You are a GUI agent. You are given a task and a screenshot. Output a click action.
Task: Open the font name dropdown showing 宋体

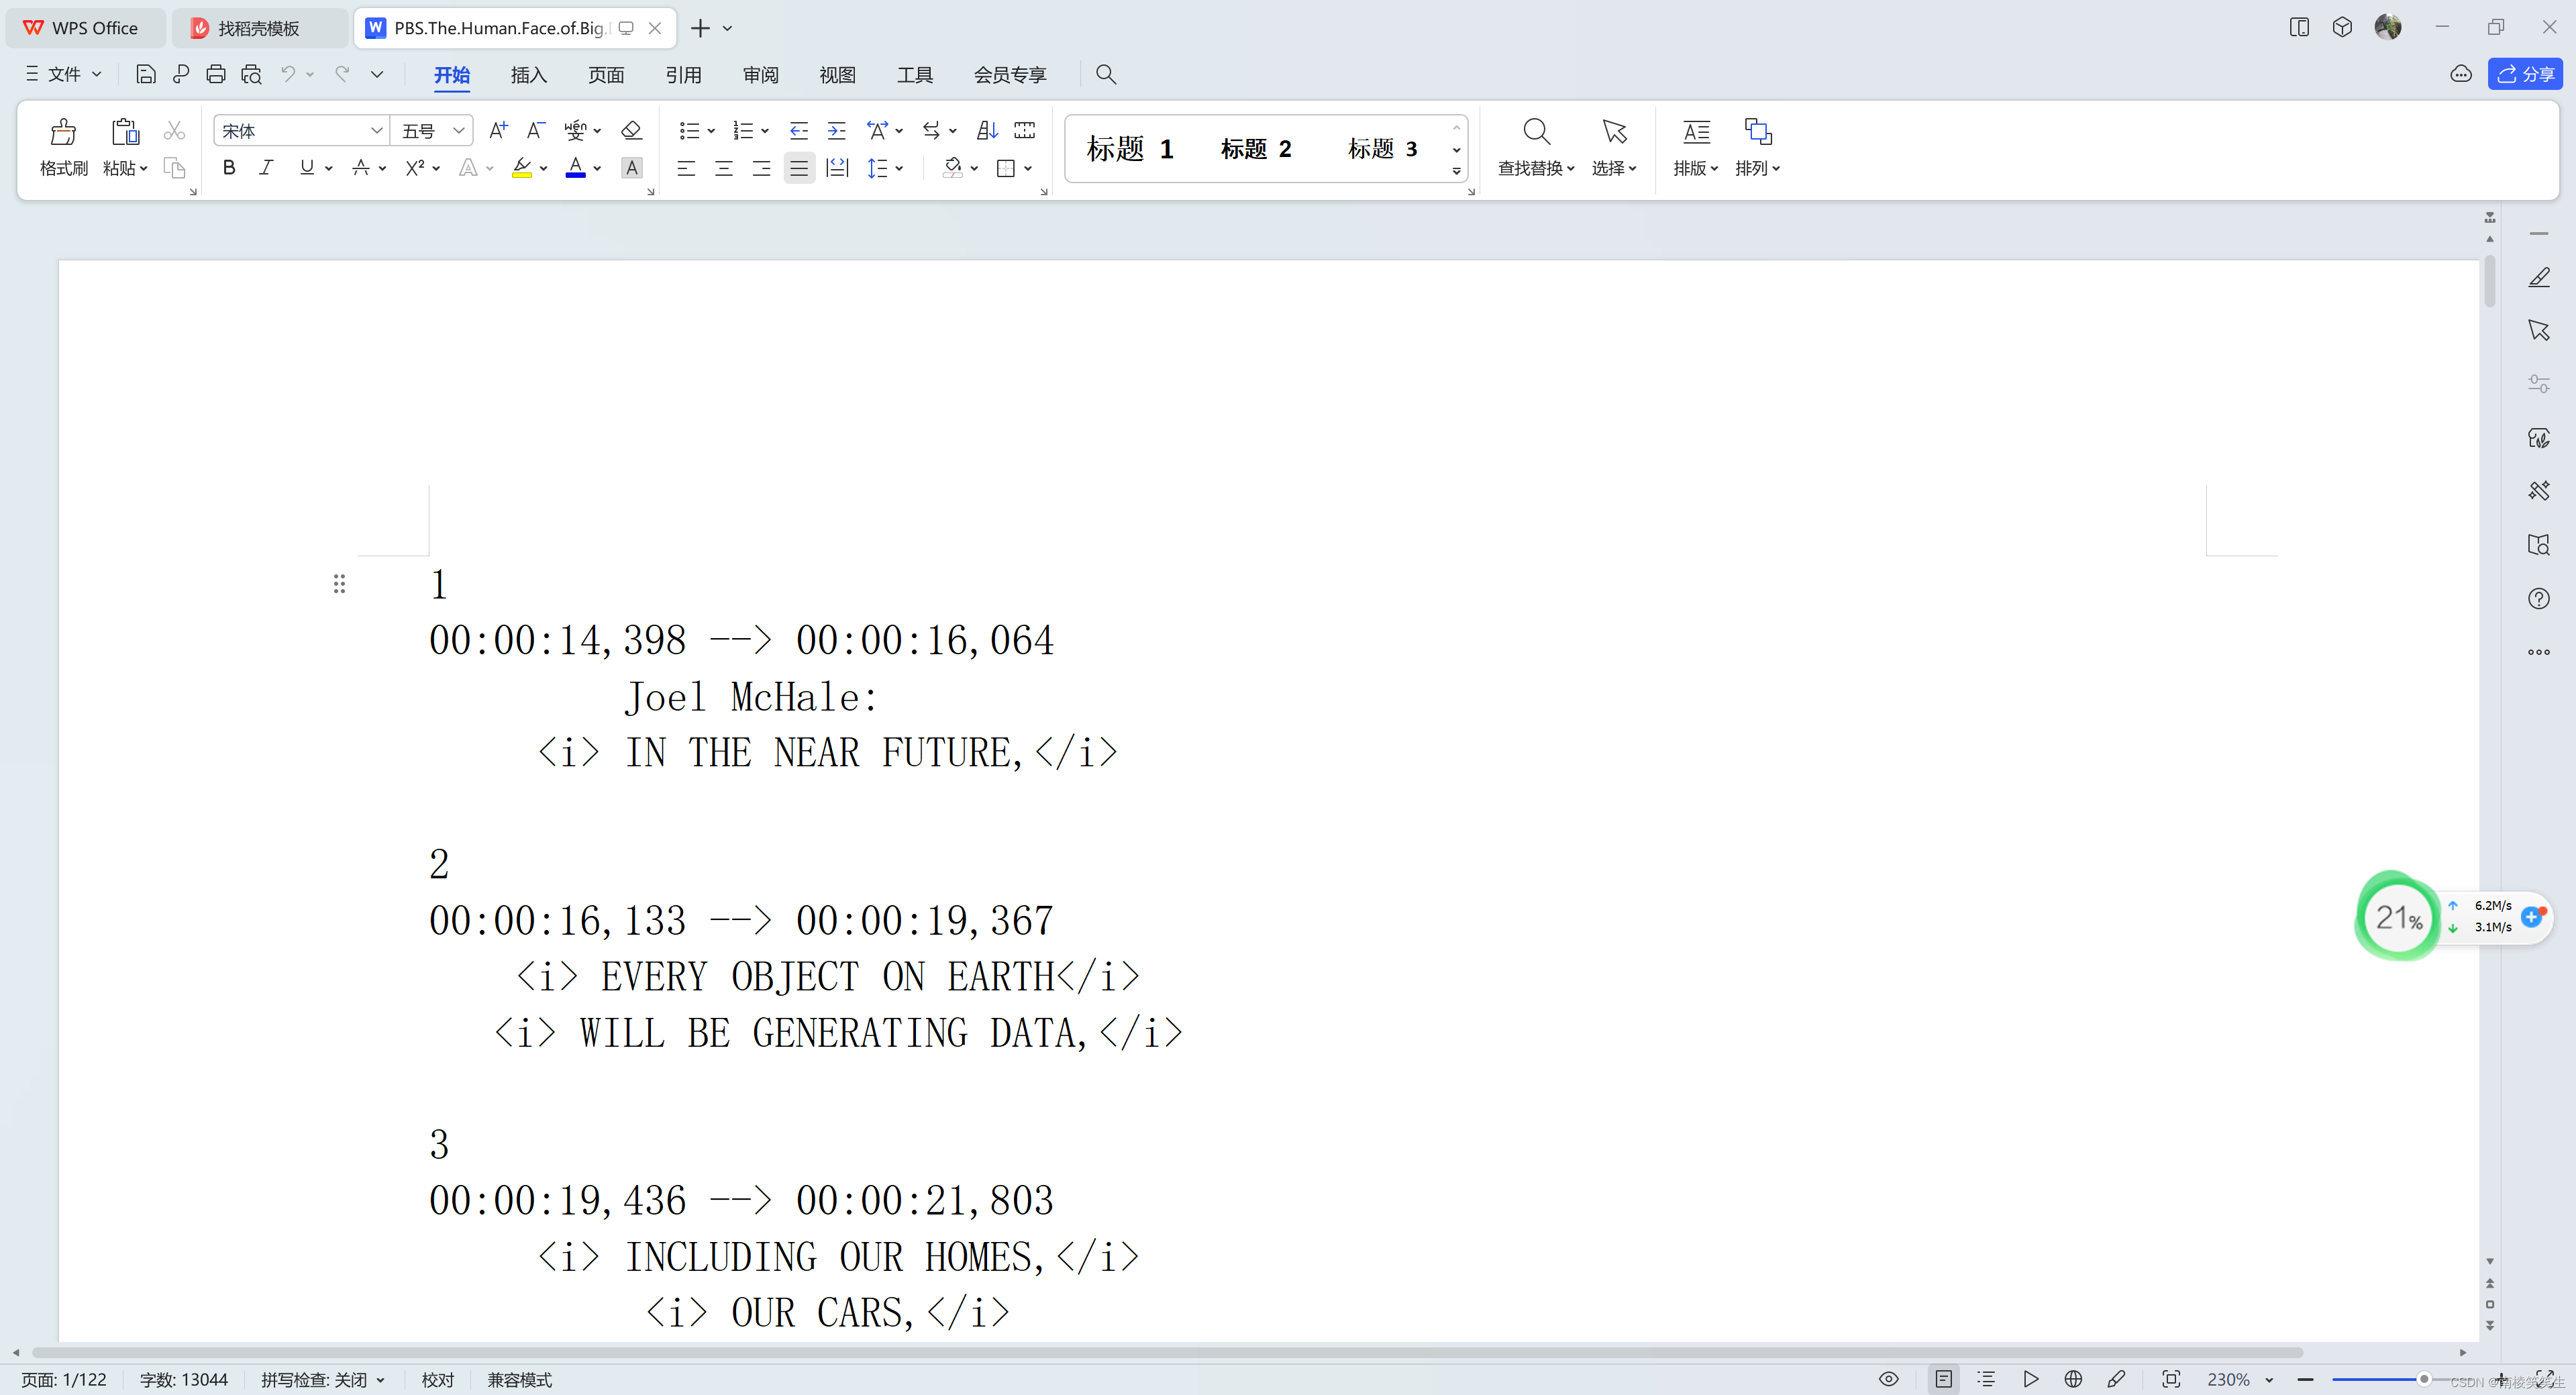pos(376,131)
